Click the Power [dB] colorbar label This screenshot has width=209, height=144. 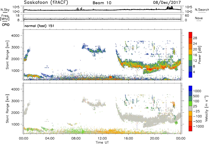pyautogui.click(x=200, y=55)
